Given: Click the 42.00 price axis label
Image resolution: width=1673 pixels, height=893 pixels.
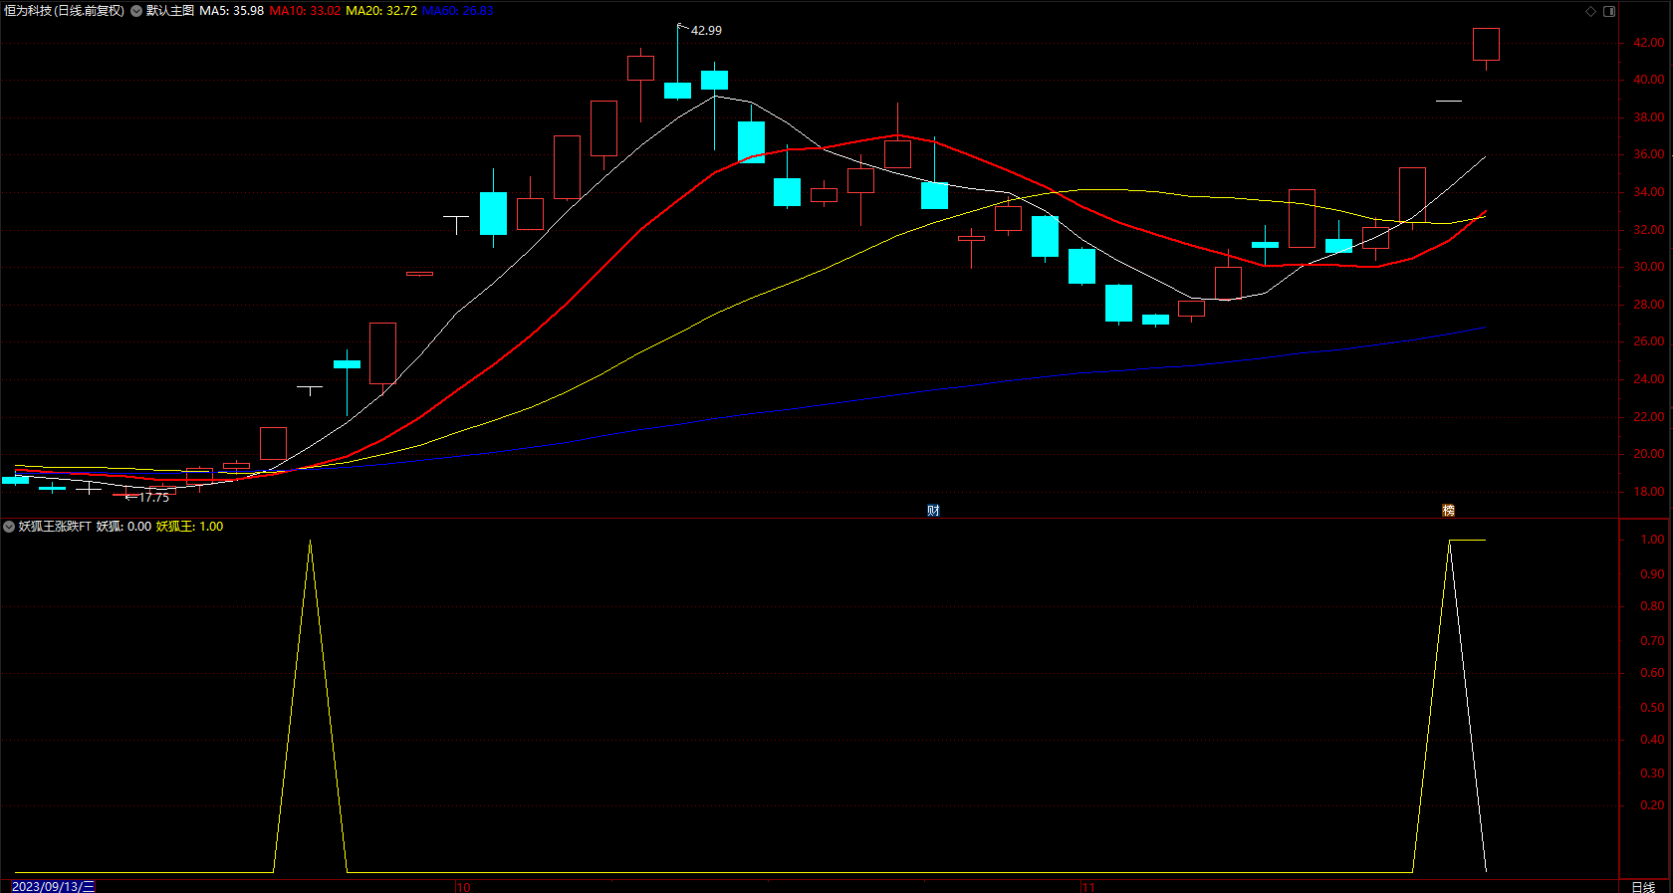Looking at the screenshot, I should pyautogui.click(x=1648, y=43).
